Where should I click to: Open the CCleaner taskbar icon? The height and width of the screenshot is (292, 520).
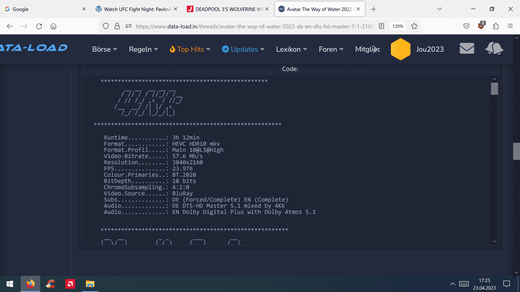pos(50,284)
